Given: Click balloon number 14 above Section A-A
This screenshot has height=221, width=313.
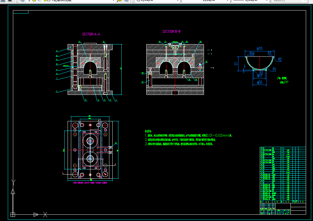Looking at the screenshot, I should click(79, 42).
